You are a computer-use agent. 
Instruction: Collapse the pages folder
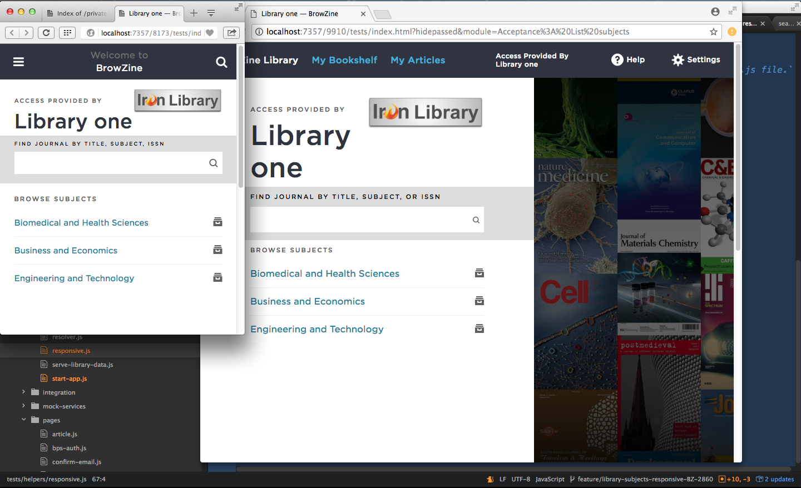pos(23,420)
